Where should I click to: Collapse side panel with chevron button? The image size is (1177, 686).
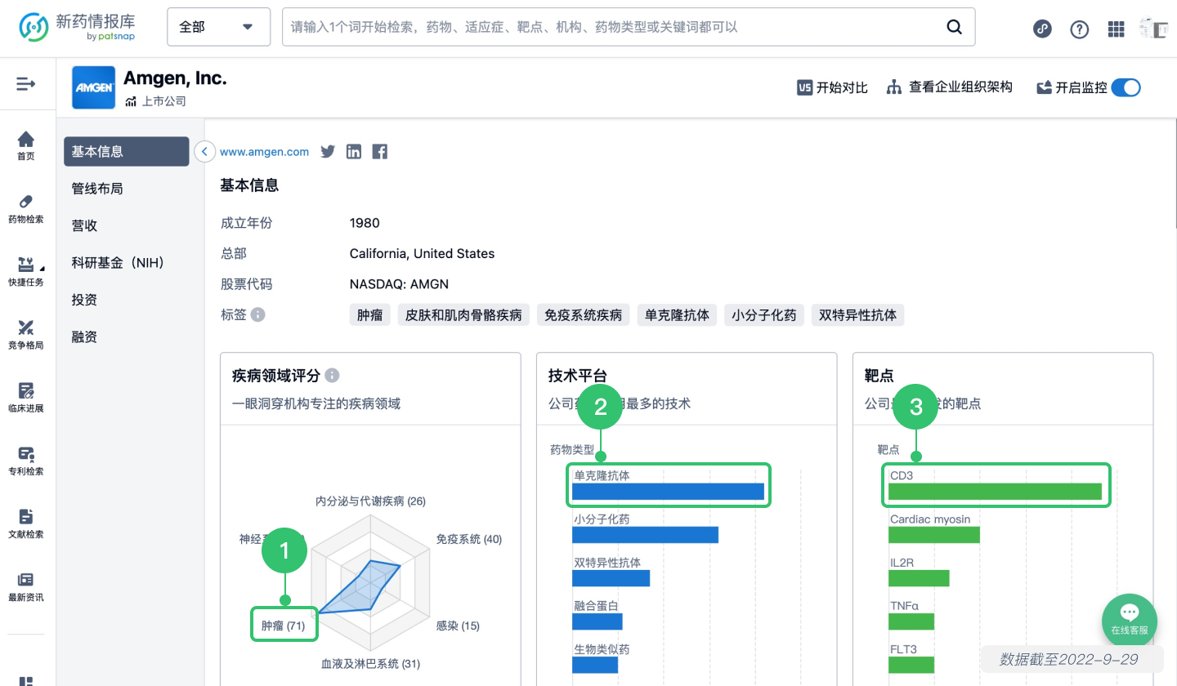pos(204,152)
